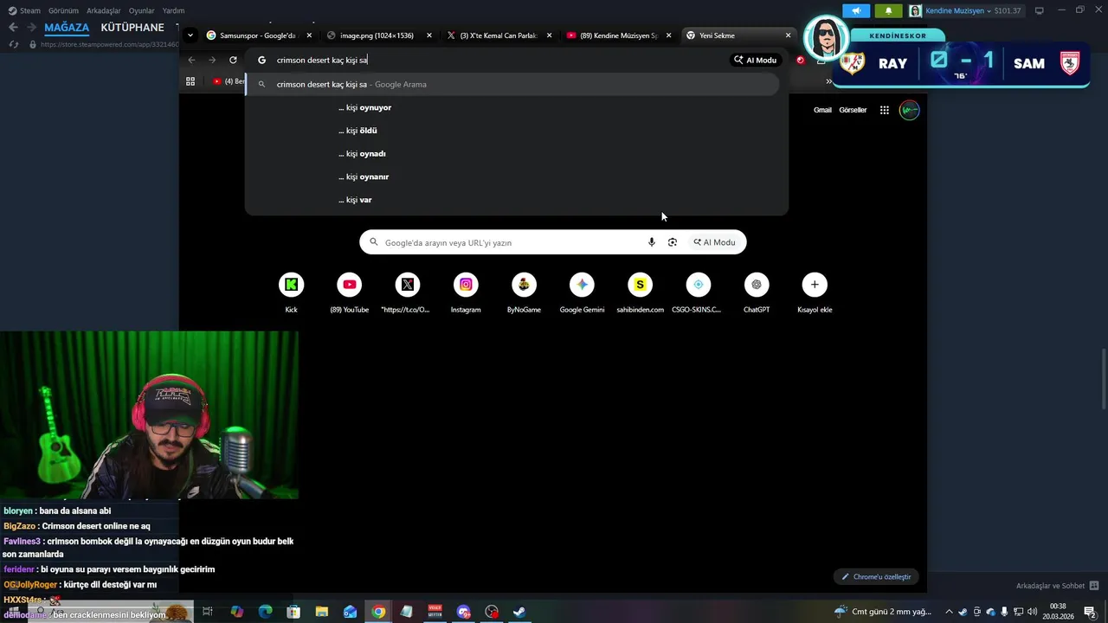Open Arkadaşlar menu in Steam
This screenshot has width=1108, height=623.
point(104,10)
